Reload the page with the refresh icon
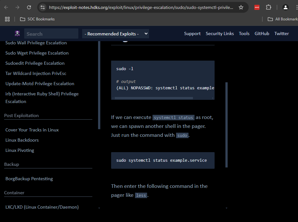The image size is (298, 222). click(29, 7)
